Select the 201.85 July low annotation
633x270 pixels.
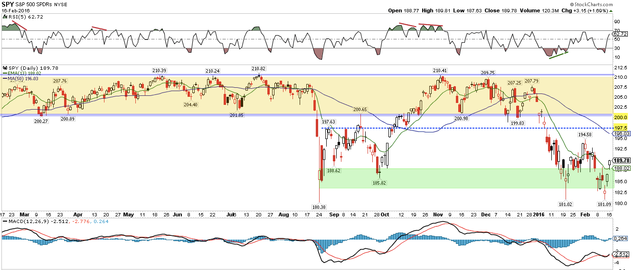click(236, 115)
